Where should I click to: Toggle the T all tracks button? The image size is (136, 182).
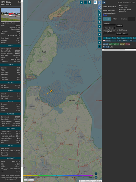coord(89,2)
